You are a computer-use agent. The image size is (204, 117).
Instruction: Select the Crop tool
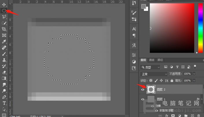(x=4, y=29)
